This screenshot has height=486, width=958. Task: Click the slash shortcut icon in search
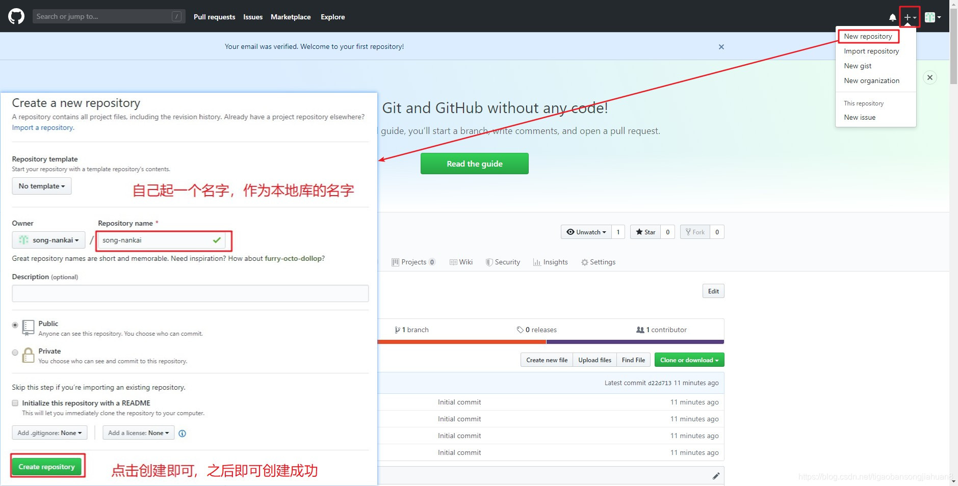[176, 16]
